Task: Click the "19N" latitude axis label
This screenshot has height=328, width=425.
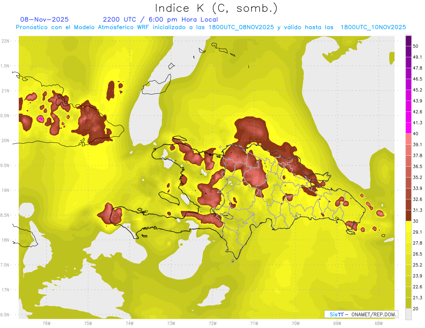Action: (x=5, y=190)
